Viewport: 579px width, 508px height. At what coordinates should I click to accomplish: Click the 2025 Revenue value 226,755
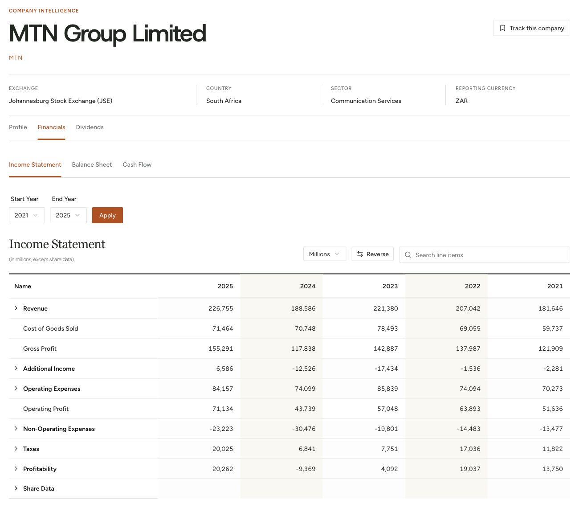pos(221,308)
